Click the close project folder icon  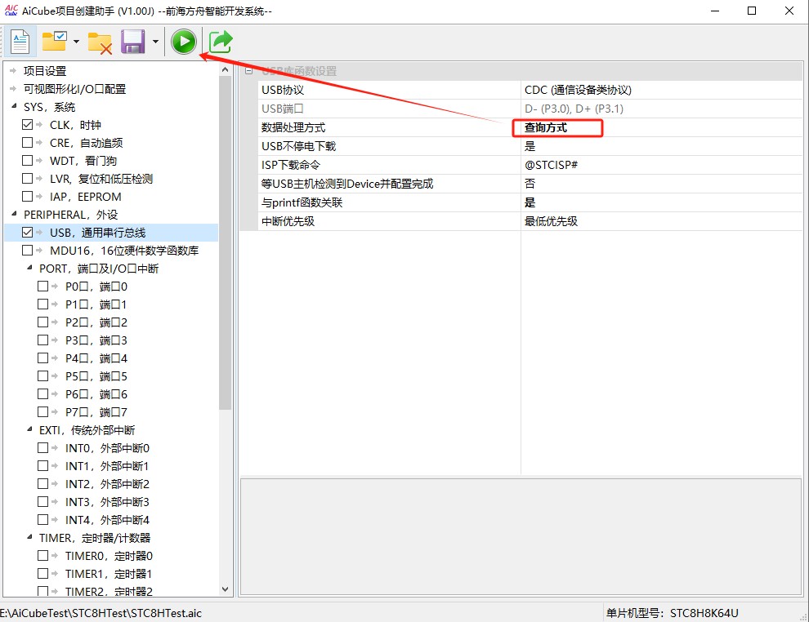pyautogui.click(x=100, y=42)
